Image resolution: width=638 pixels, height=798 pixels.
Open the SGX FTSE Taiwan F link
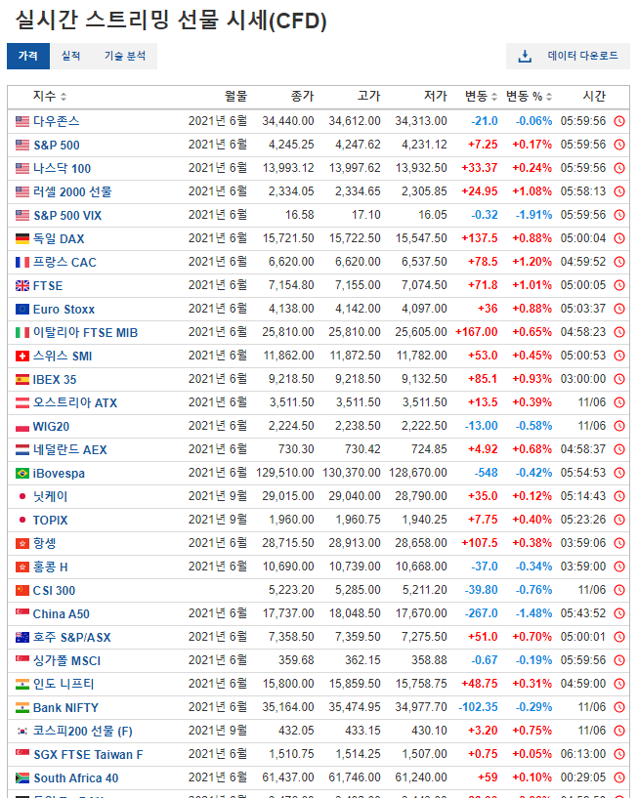88,754
